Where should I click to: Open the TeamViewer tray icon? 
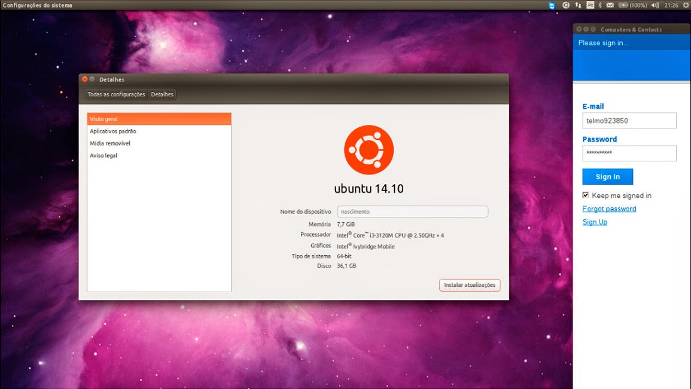552,5
